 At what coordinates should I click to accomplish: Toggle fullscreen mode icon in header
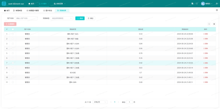click(197, 4)
